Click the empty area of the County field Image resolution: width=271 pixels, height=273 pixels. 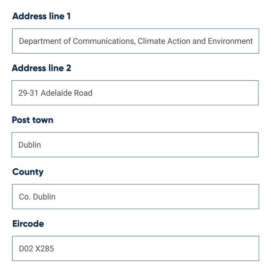pos(161,196)
